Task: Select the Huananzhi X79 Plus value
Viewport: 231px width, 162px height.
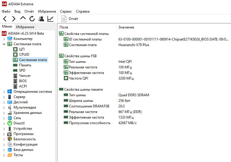Action: [x=134, y=45]
